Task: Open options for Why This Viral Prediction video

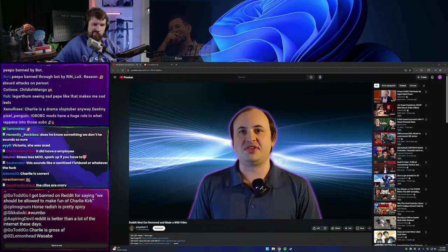Action: (x=426, y=204)
